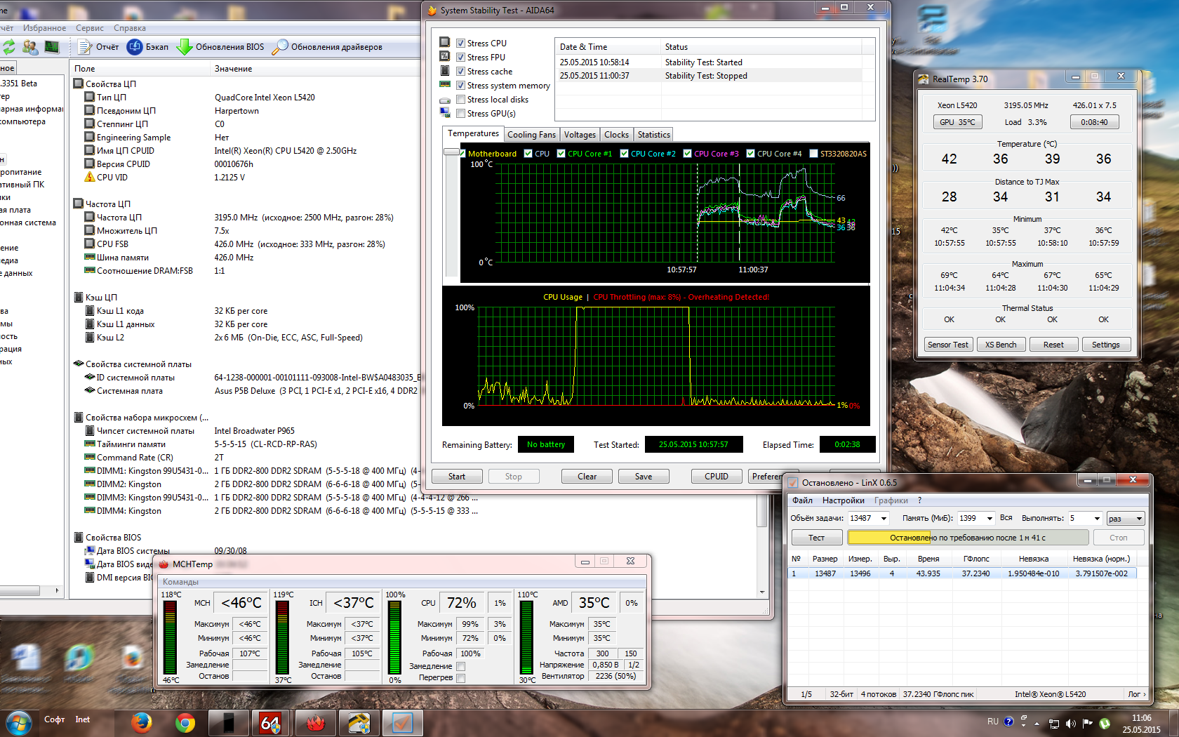Toggle CPU Core #3 graph checkbox
Image resolution: width=1179 pixels, height=737 pixels.
click(688, 153)
